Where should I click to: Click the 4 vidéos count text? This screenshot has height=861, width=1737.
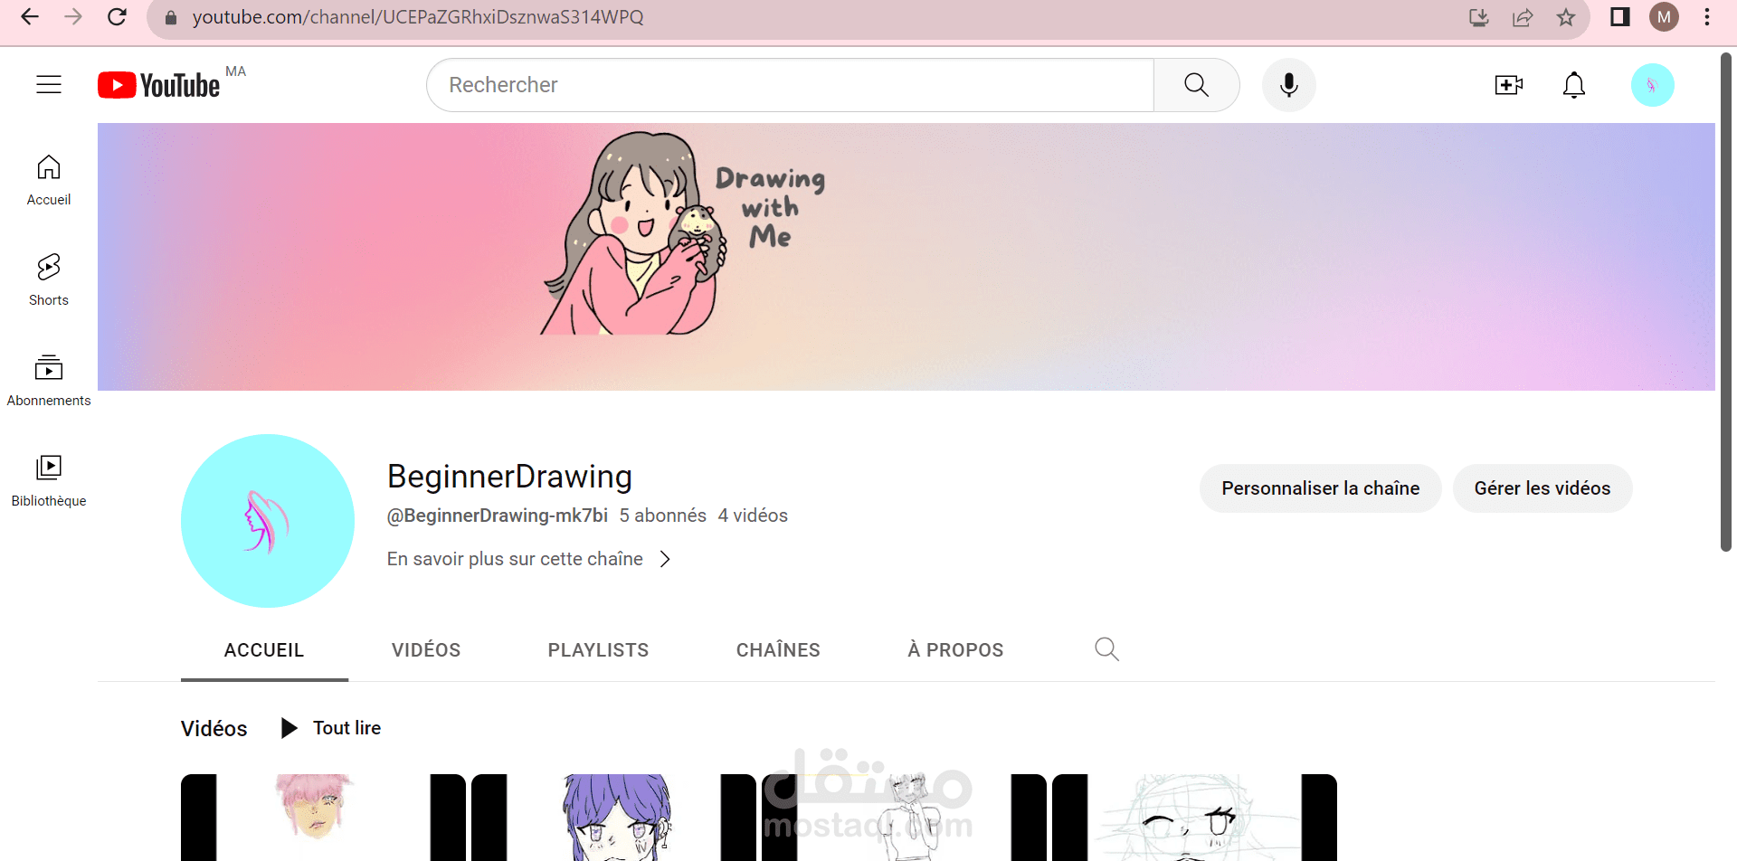pyautogui.click(x=753, y=516)
